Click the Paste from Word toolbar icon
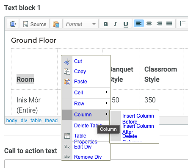 [x=56, y=24]
